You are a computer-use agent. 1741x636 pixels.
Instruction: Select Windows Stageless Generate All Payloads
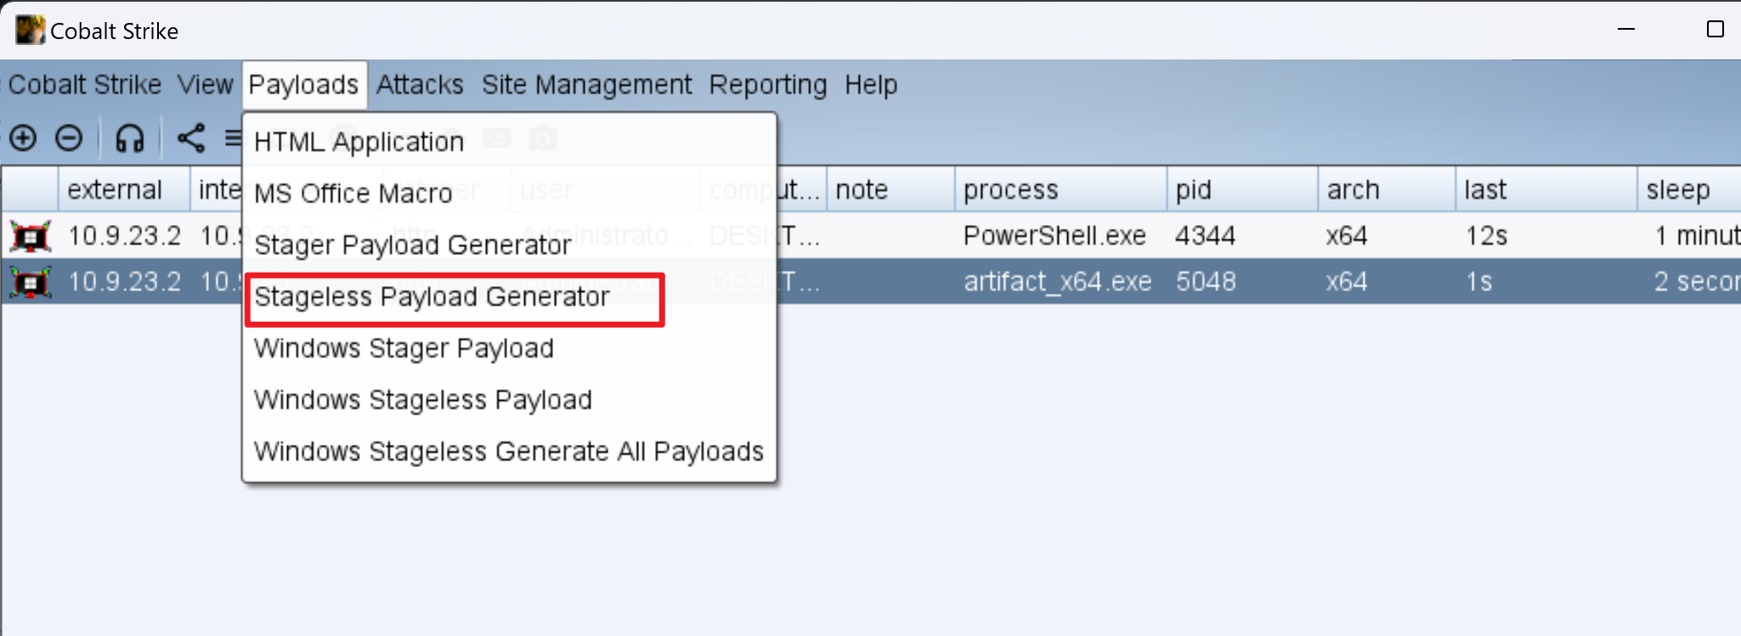point(510,452)
